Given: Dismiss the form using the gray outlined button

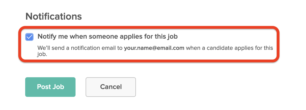Looking at the screenshot, I should [111, 87].
